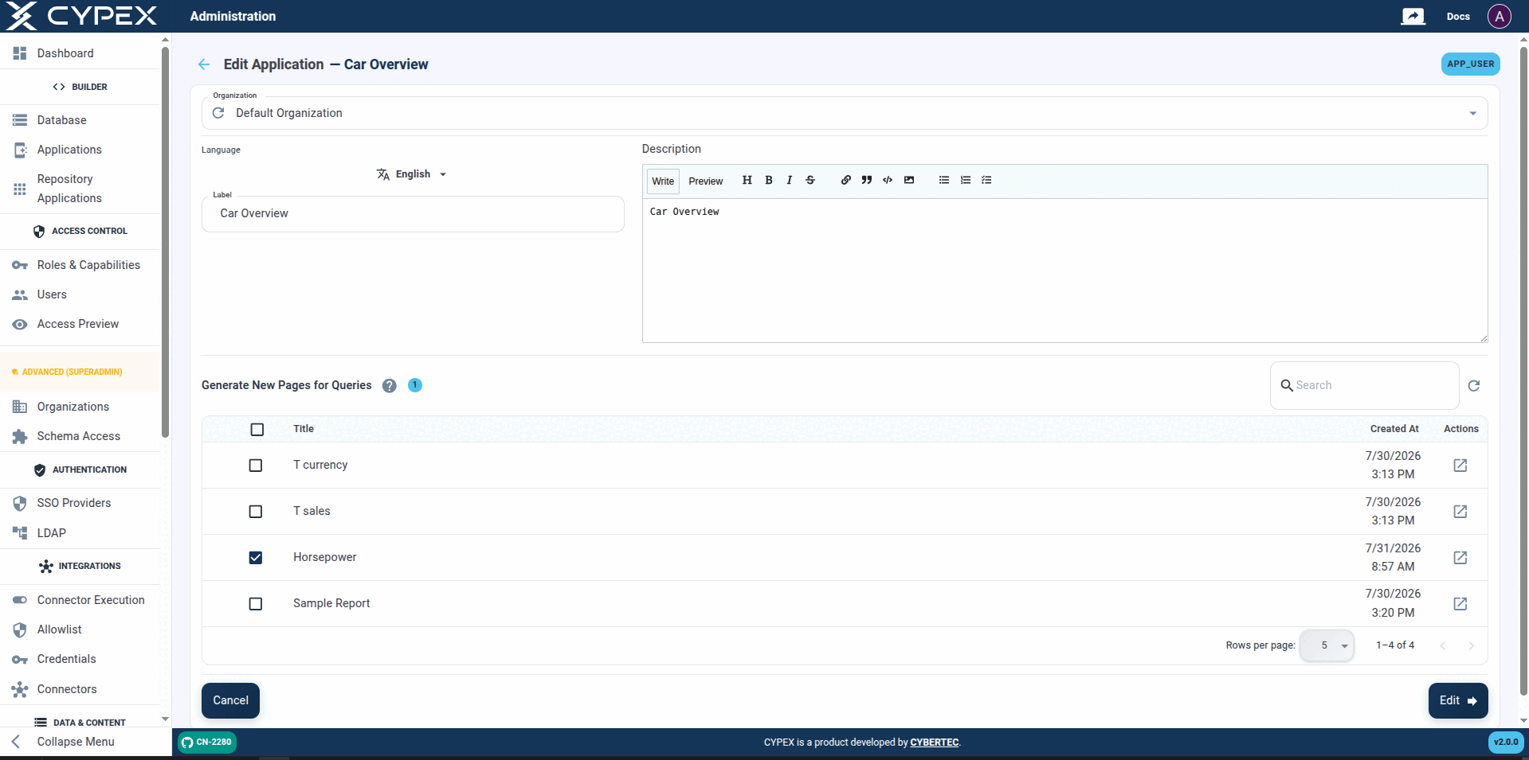Open Dashboard in the sidebar

[x=80, y=53]
